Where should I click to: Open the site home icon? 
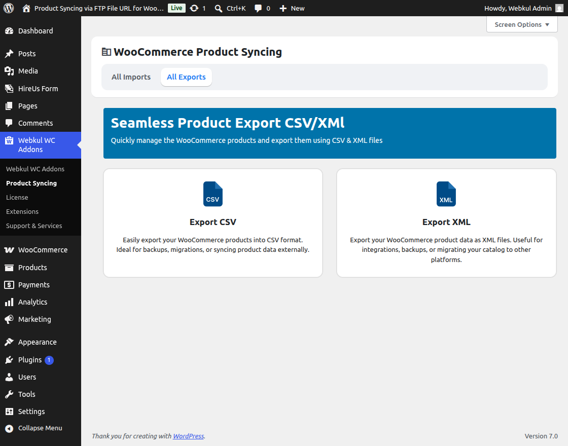(x=26, y=8)
